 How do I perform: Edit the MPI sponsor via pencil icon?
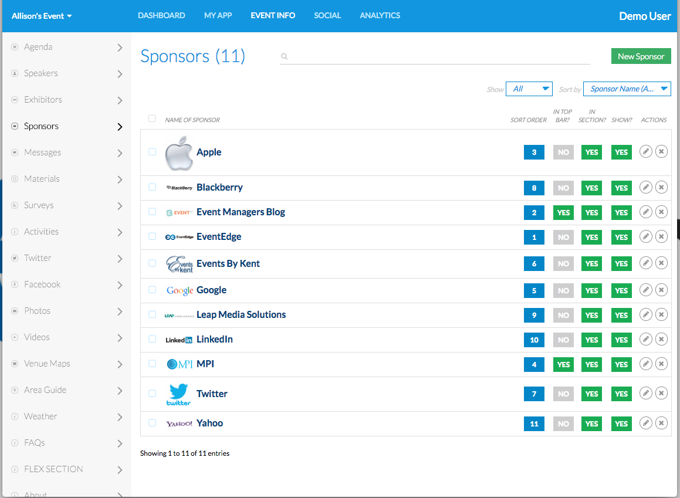click(x=646, y=364)
